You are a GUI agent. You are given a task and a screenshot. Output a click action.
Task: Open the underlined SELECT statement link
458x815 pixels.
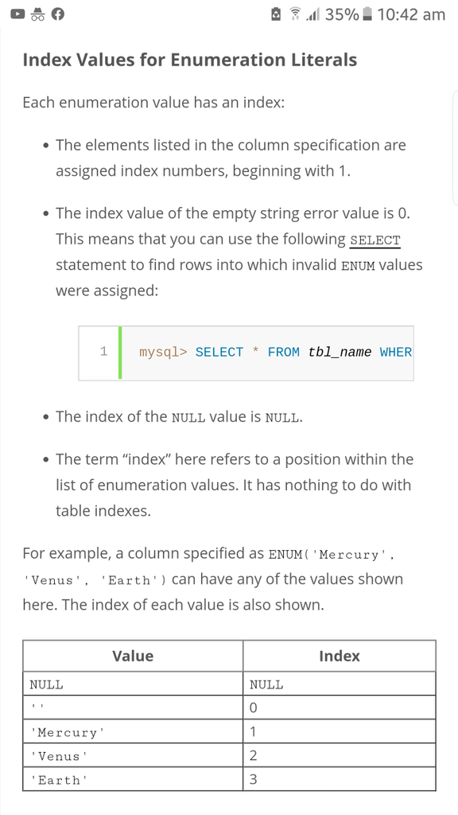[x=375, y=241]
